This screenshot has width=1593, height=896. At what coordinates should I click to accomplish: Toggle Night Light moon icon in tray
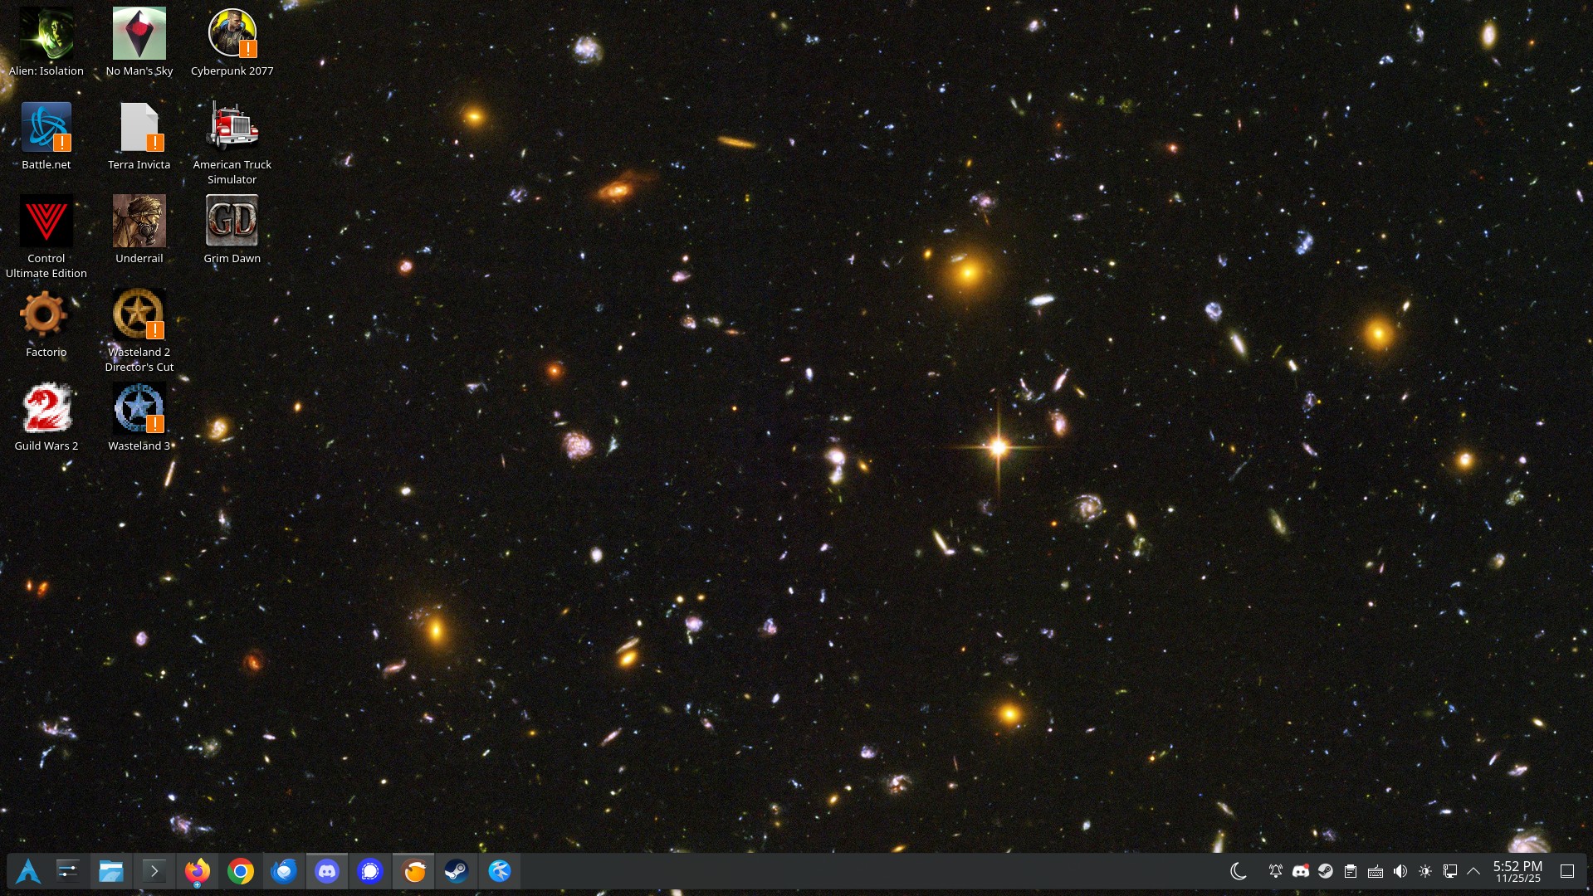[x=1239, y=871]
